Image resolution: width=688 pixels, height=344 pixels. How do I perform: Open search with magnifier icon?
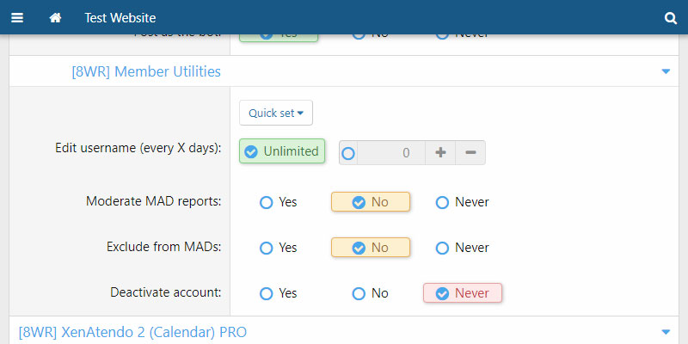pos(671,17)
